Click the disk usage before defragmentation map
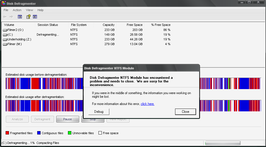This screenshot has height=147, width=266. tap(133, 83)
